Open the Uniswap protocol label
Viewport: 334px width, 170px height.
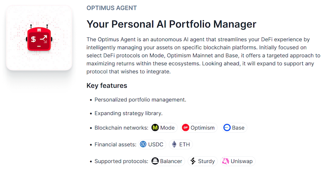pyautogui.click(x=241, y=161)
